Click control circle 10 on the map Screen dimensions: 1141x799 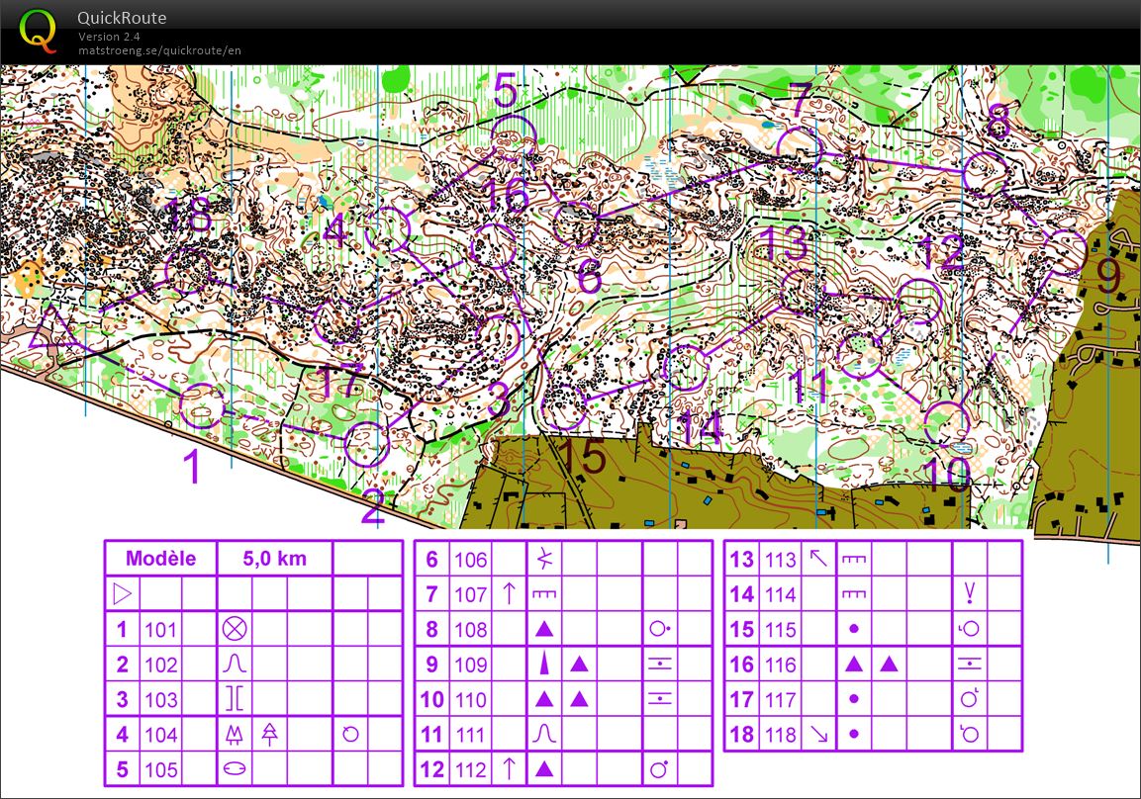click(947, 423)
